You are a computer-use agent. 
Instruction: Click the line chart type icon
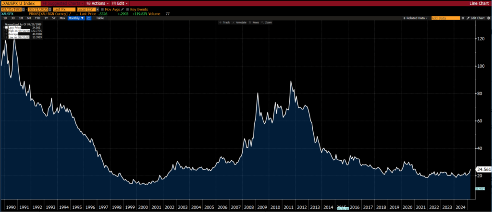tap(89, 18)
